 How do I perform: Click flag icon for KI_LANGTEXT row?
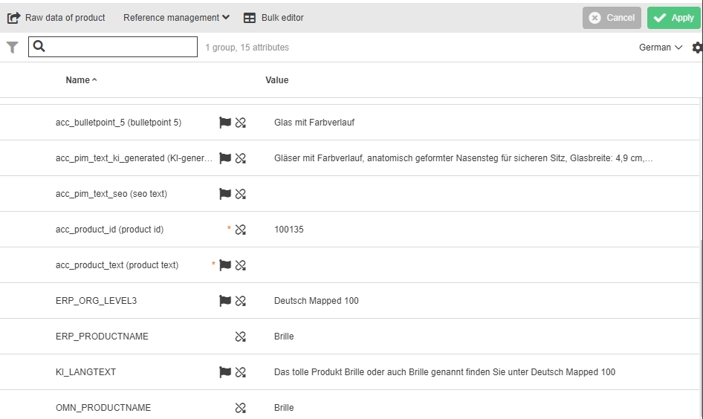pos(225,372)
